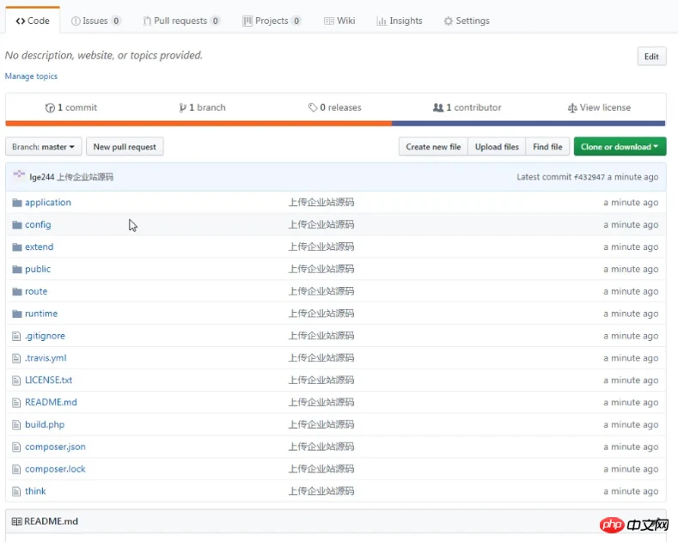The width and height of the screenshot is (678, 542).
Task: Click the blue segment of language bar
Action: tap(528, 124)
